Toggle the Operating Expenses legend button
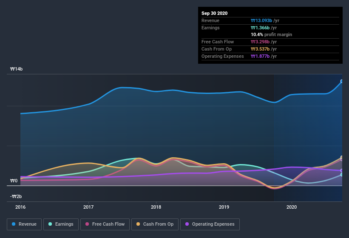The height and width of the screenshot is (238, 349). (210, 224)
